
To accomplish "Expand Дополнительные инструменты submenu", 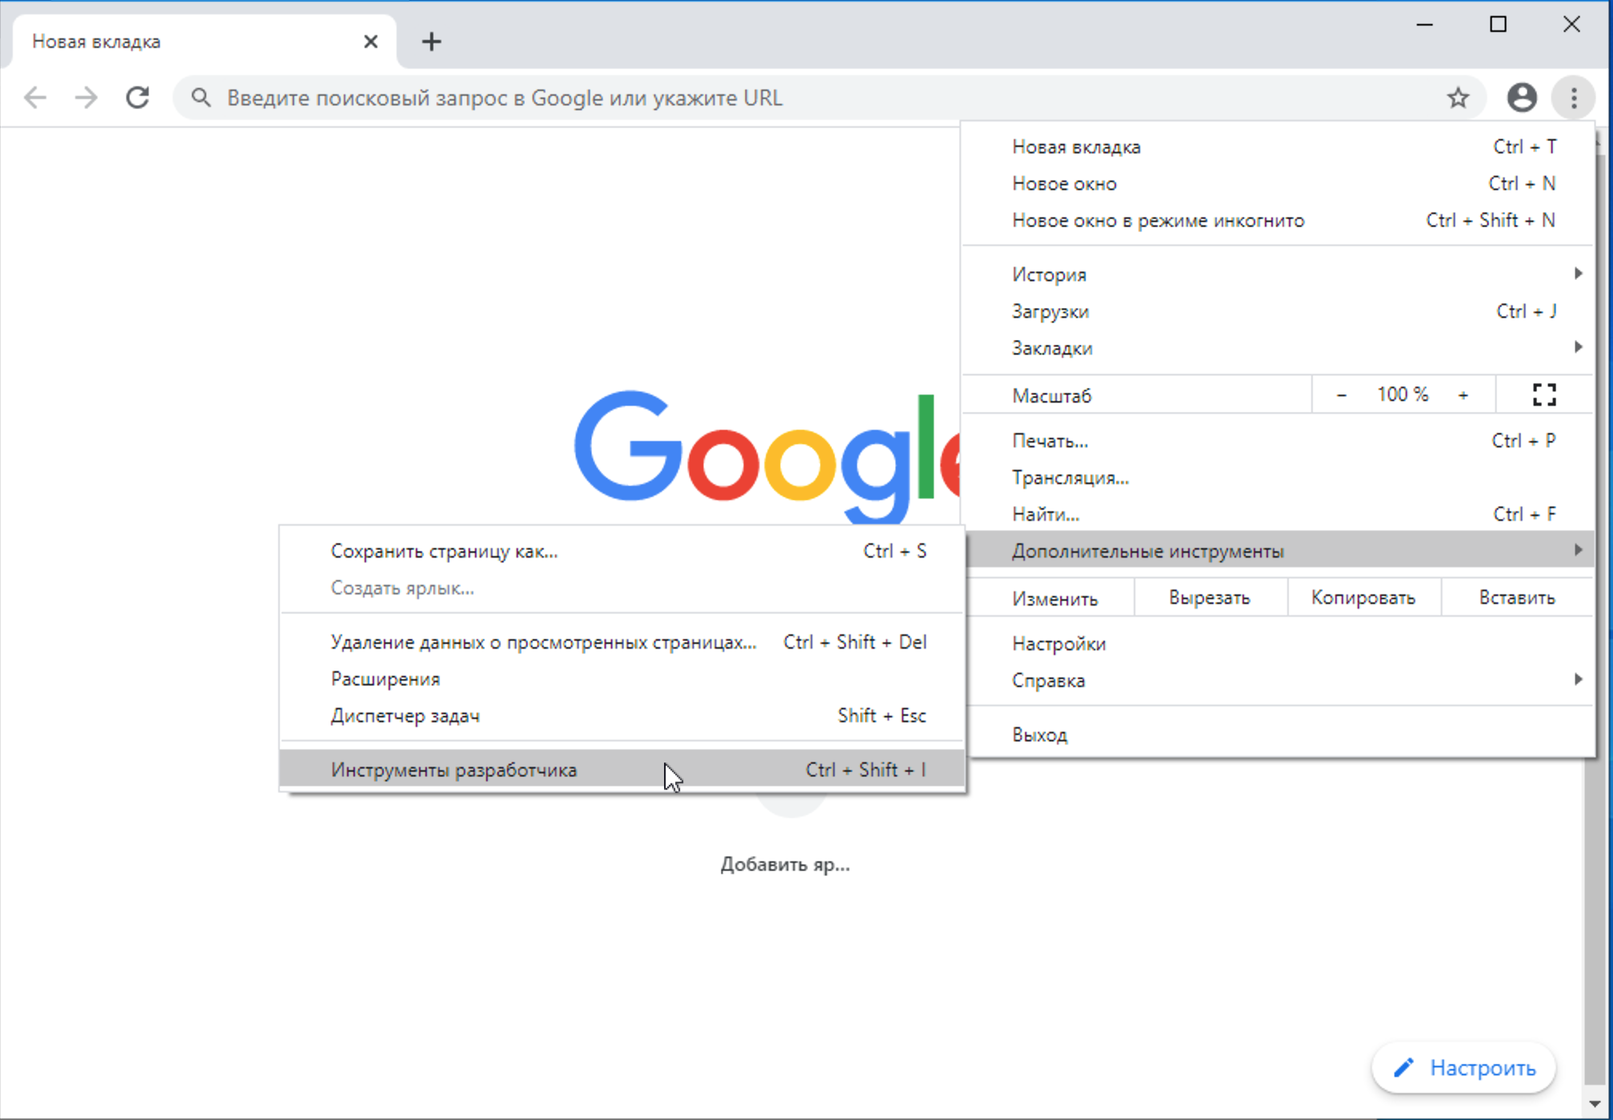I will click(x=1279, y=551).
